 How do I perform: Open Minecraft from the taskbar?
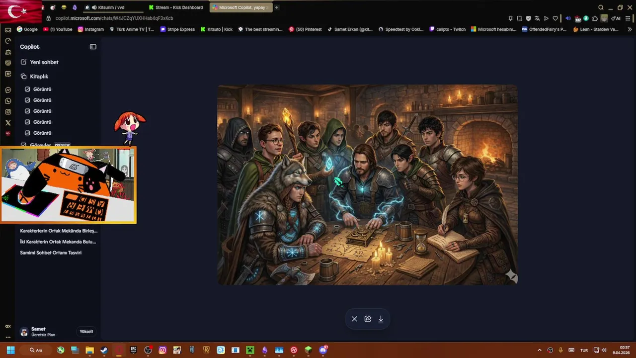[250, 350]
